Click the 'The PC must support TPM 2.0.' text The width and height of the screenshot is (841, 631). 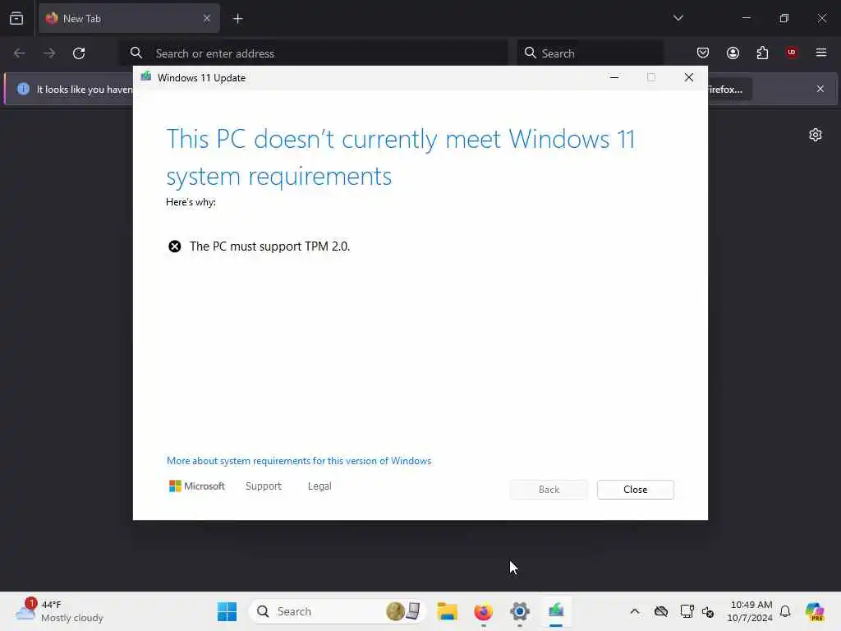269,246
